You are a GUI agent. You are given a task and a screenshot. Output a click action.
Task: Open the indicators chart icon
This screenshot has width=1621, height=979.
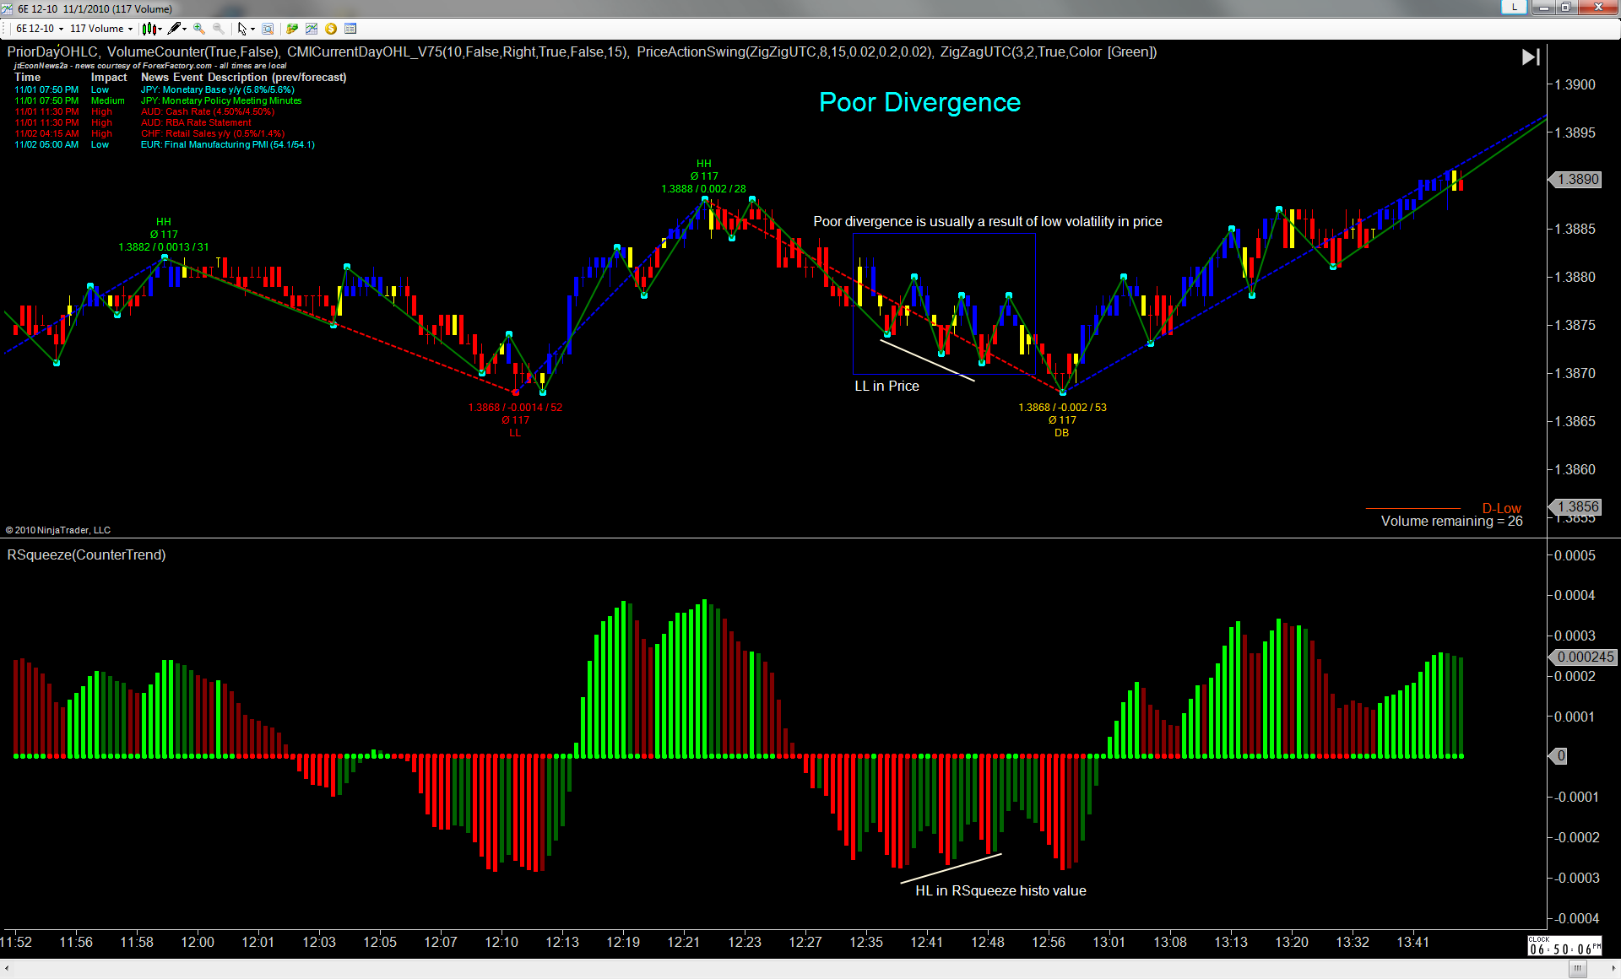click(x=312, y=29)
